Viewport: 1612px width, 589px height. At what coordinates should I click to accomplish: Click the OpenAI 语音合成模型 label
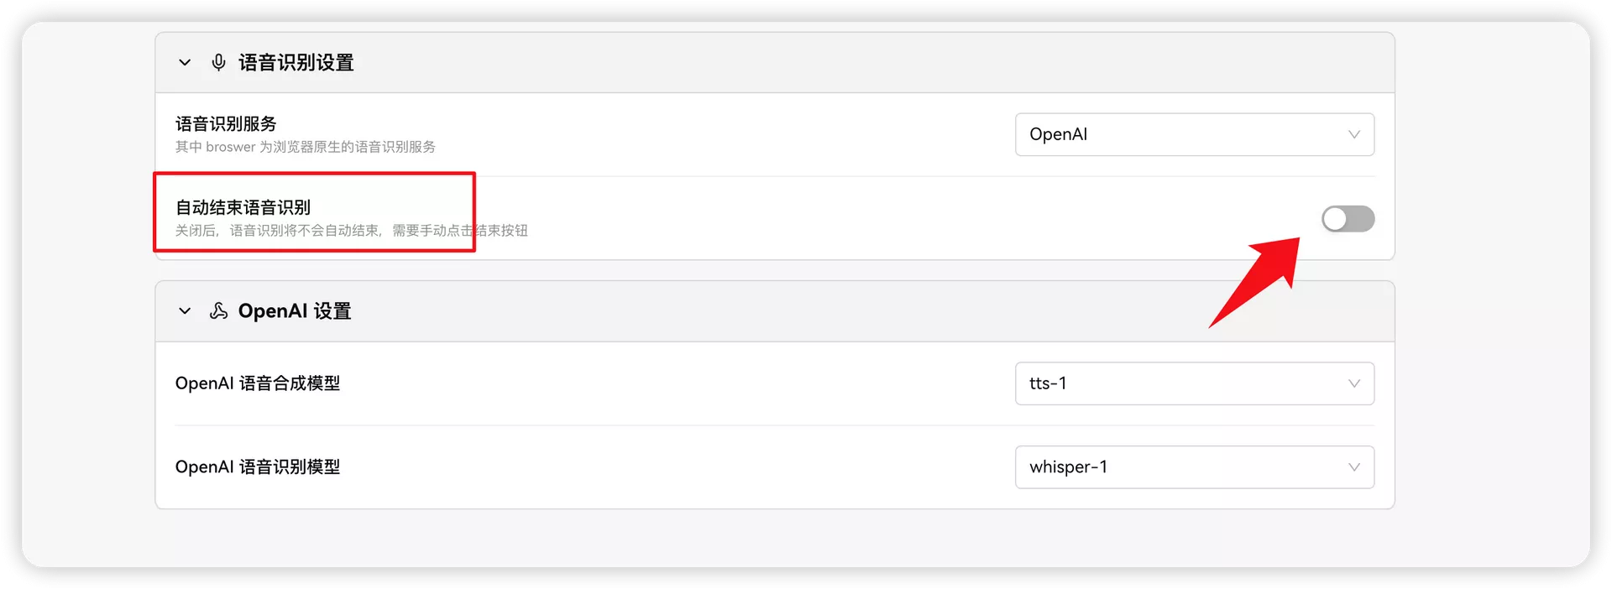pyautogui.click(x=258, y=383)
